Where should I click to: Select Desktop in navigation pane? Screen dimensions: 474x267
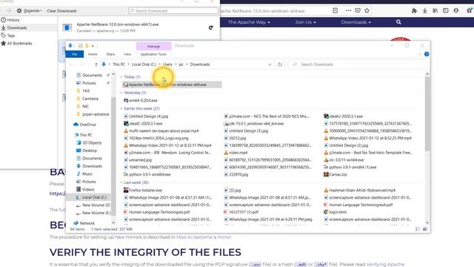(87, 151)
